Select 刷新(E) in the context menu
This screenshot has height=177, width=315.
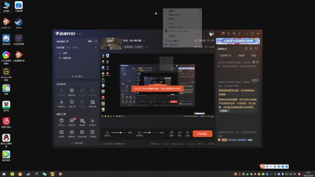tap(182, 18)
